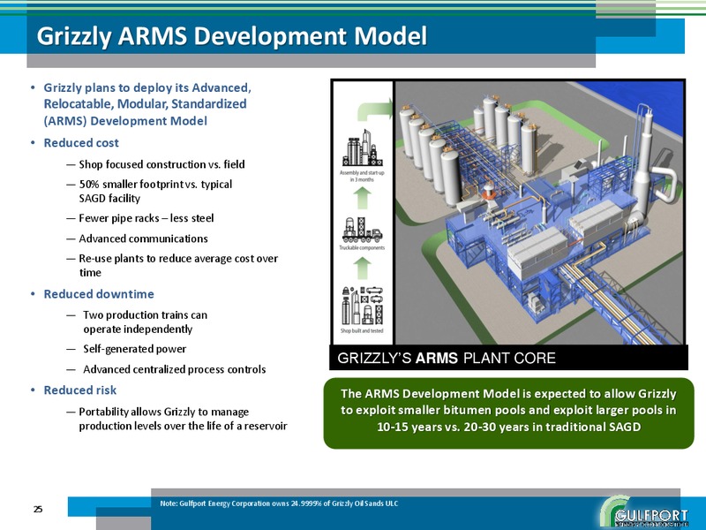This screenshot has height=530, width=706.
Task: Click 'Portability allows Grizzly to manage' bullet
Action: click(183, 419)
